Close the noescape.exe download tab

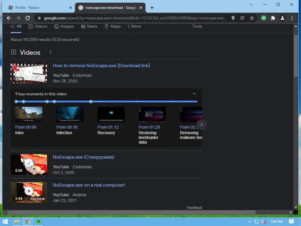click(x=141, y=8)
